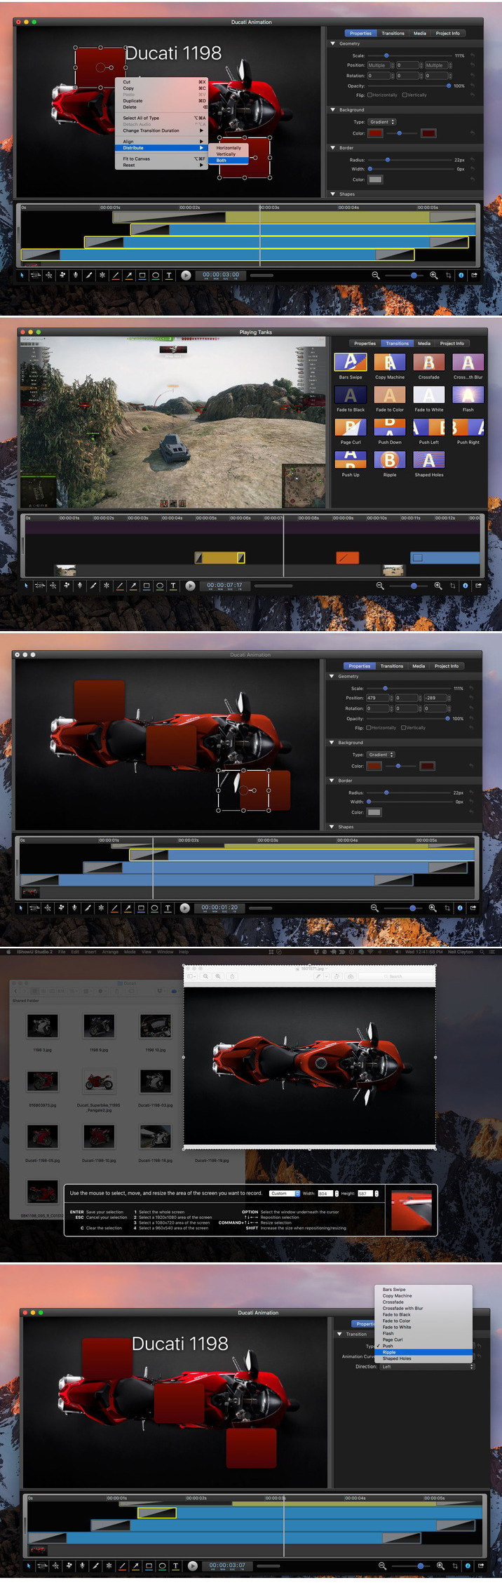Image resolution: width=502 pixels, height=1585 pixels.
Task: Expand Shapes section in window with Position 479
Action: pyautogui.click(x=332, y=827)
